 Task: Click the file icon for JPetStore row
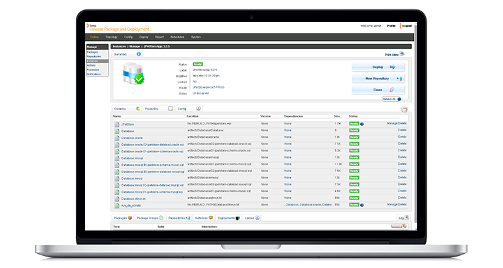117,124
